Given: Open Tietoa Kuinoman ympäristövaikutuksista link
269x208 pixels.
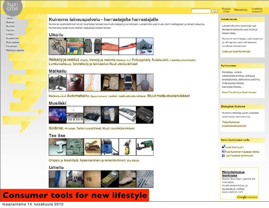Looking at the screenshot, I should (x=234, y=124).
